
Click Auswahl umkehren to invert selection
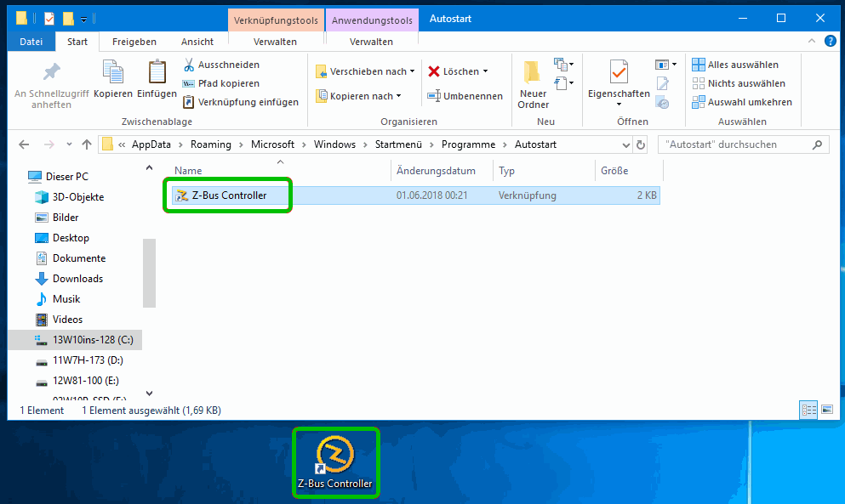click(x=742, y=102)
